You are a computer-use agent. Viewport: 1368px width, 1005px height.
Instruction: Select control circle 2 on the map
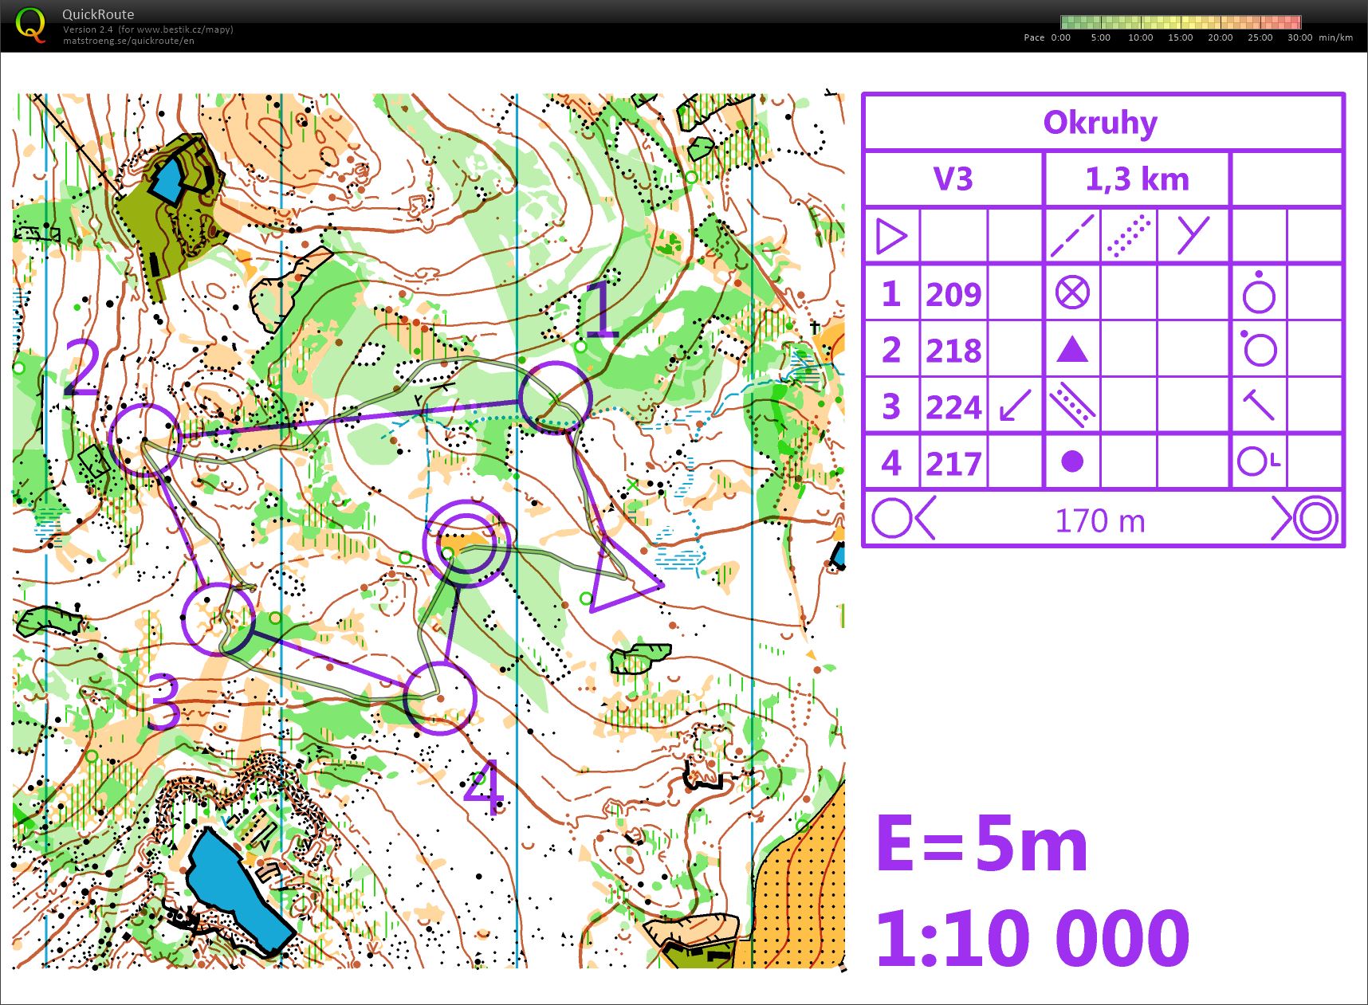[x=144, y=440]
